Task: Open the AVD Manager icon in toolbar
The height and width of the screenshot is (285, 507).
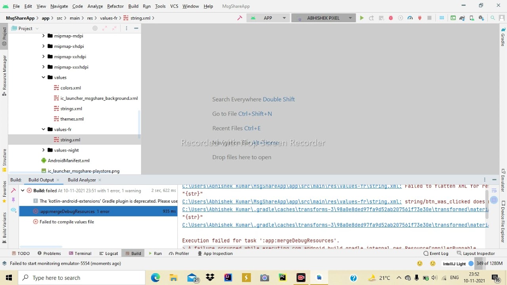Action: pos(472,18)
